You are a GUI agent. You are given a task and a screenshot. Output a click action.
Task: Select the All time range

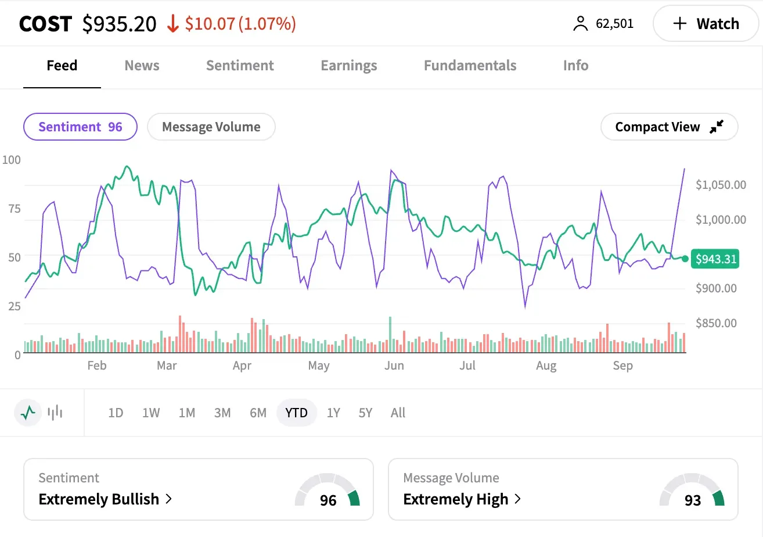[x=398, y=413]
